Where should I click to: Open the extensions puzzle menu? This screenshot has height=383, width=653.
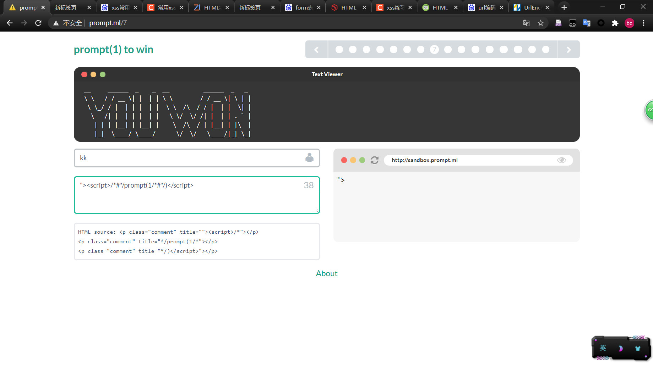pyautogui.click(x=615, y=23)
